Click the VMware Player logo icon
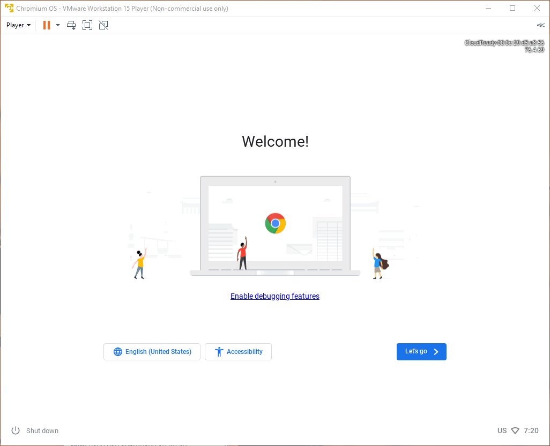Viewport: 550px width, 446px height. click(9, 8)
